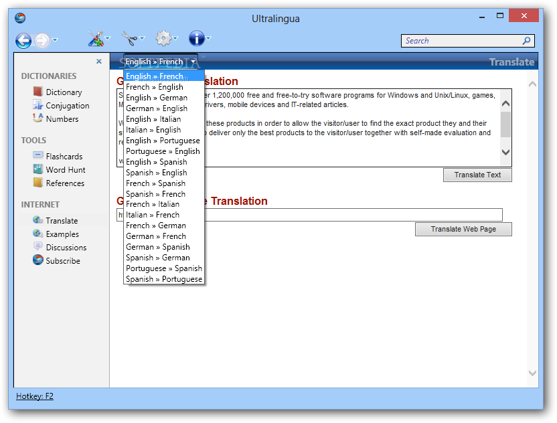
Task: Close the sidebar with the X
Action: pyautogui.click(x=99, y=62)
